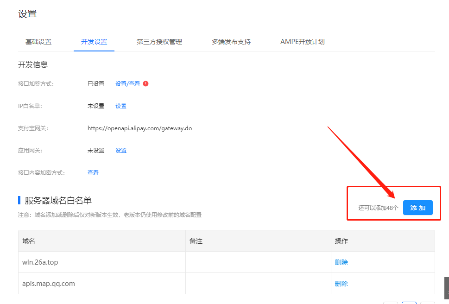Click the gray floating widget at right edge
Viewport: 449px width, 304px height.
click(446, 288)
